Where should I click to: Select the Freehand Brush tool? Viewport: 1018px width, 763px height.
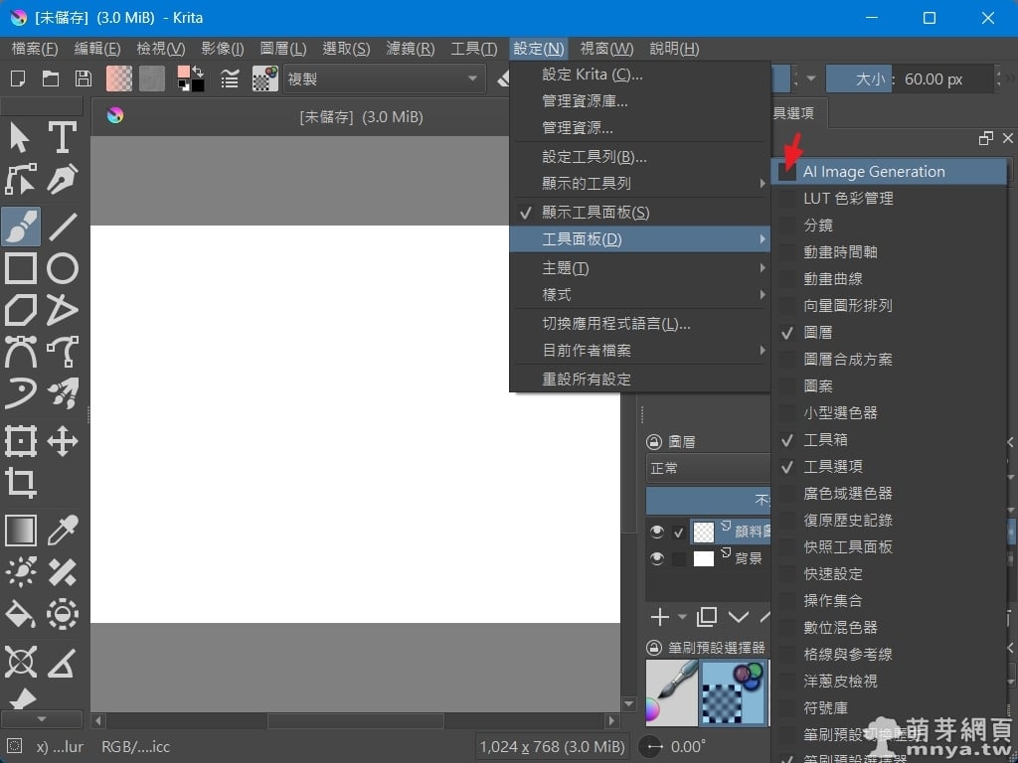(21, 227)
